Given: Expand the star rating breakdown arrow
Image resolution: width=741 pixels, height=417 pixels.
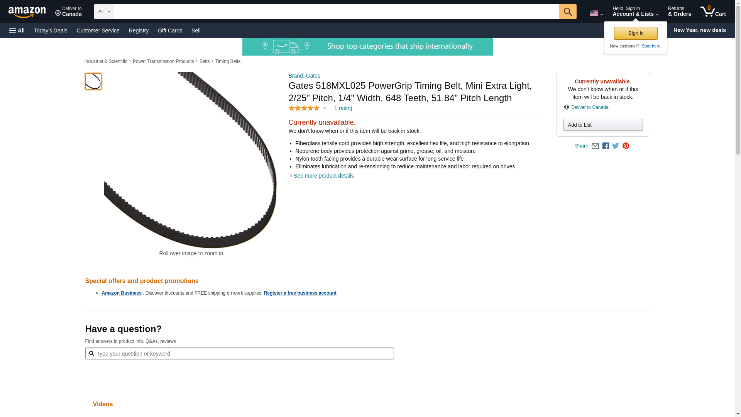Looking at the screenshot, I should tap(324, 108).
